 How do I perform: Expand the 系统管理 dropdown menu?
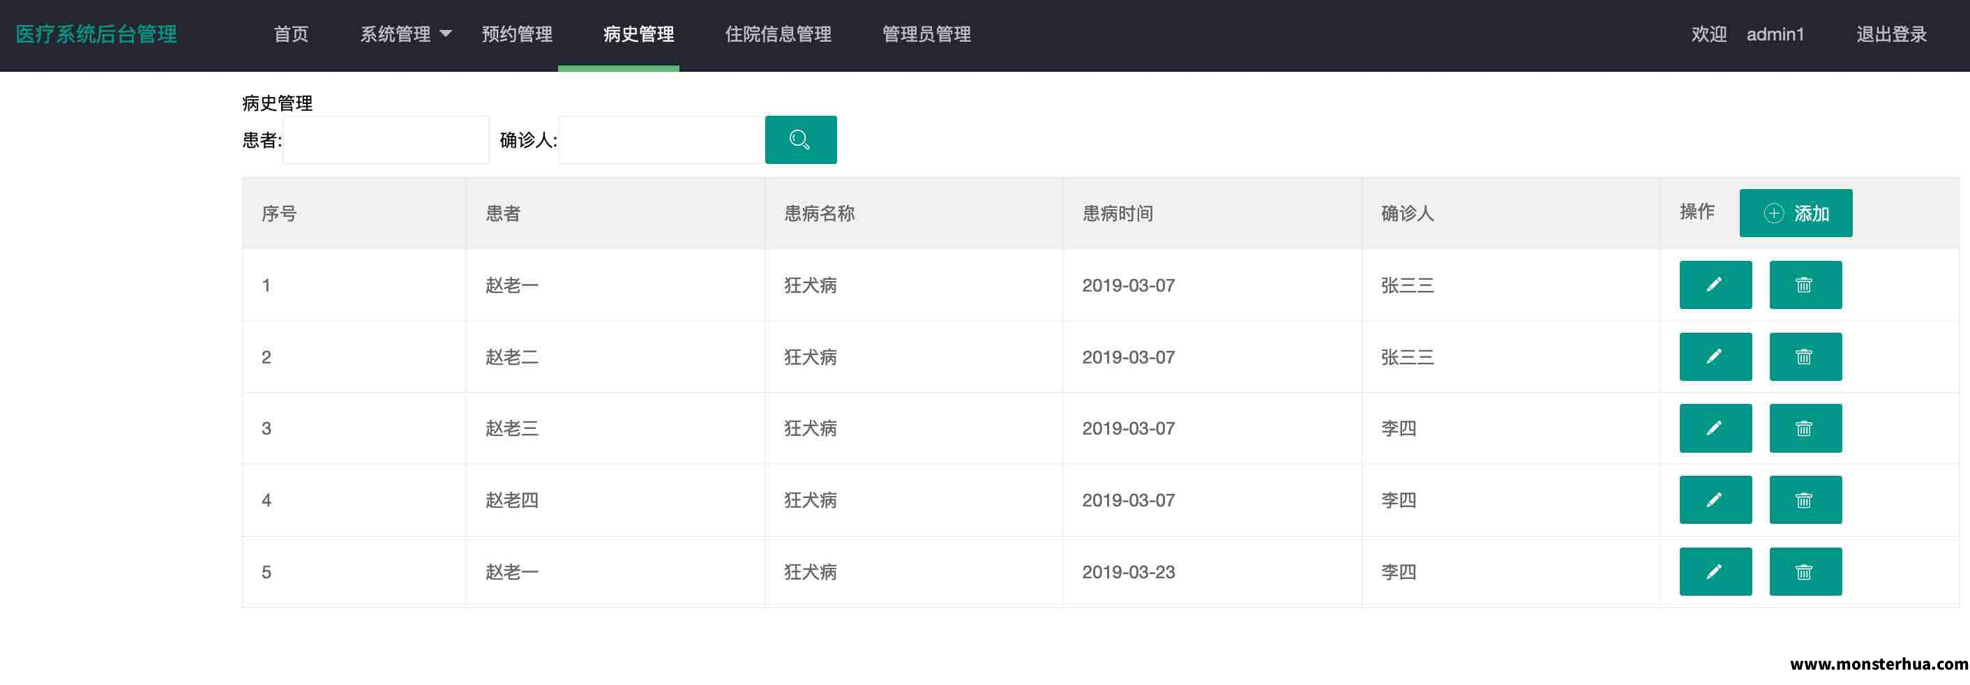pos(405,34)
